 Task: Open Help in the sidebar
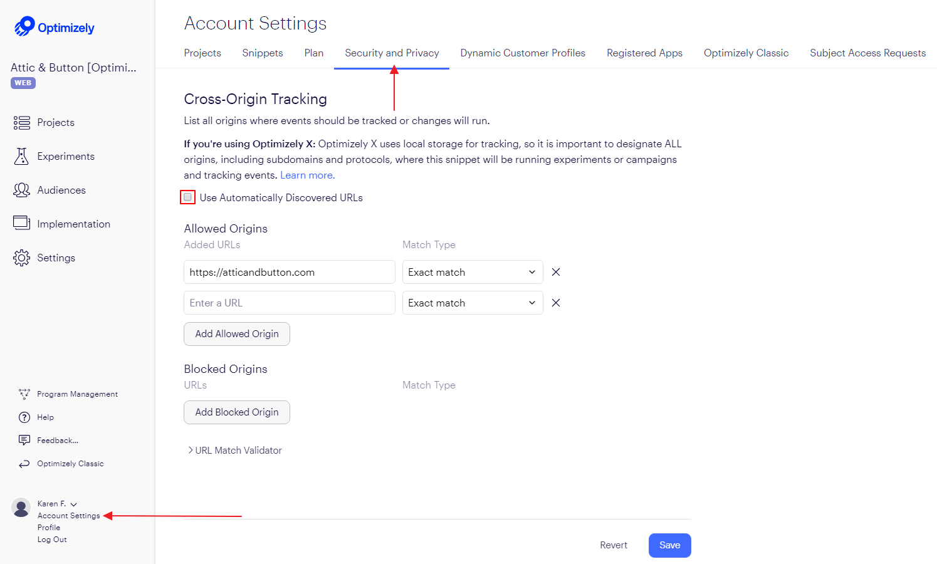pos(46,417)
